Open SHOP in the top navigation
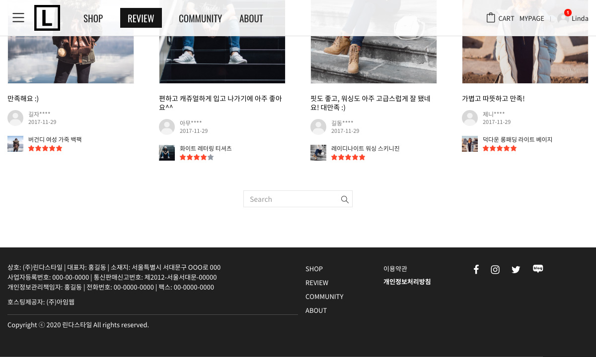 tap(93, 18)
